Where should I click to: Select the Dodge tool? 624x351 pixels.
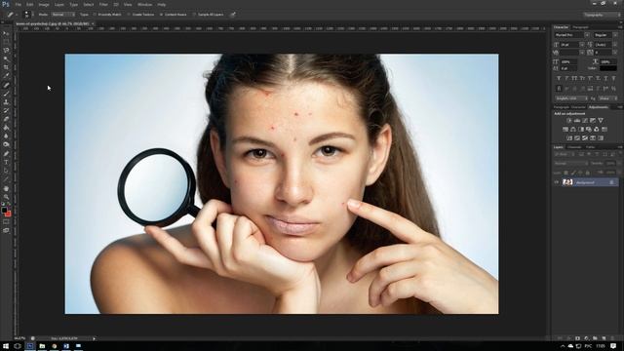coord(6,144)
